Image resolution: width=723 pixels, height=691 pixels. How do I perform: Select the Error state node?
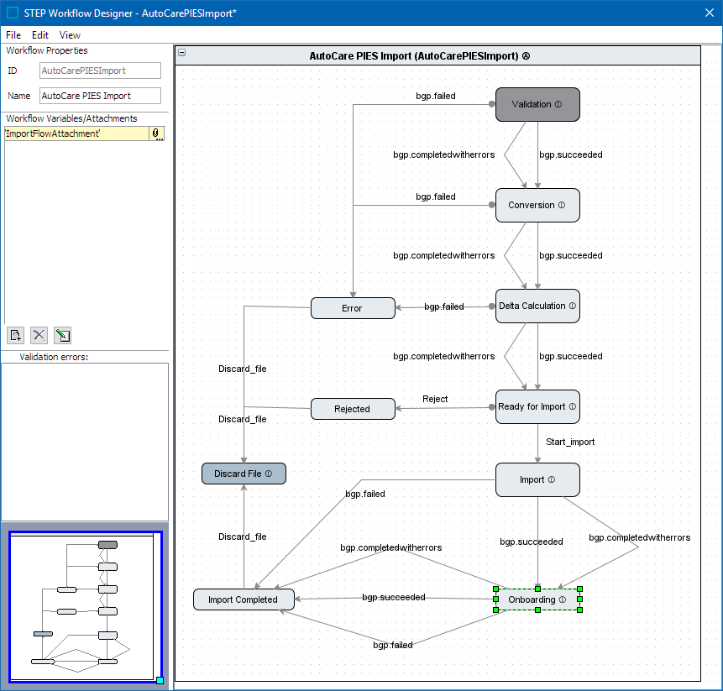[x=353, y=308]
